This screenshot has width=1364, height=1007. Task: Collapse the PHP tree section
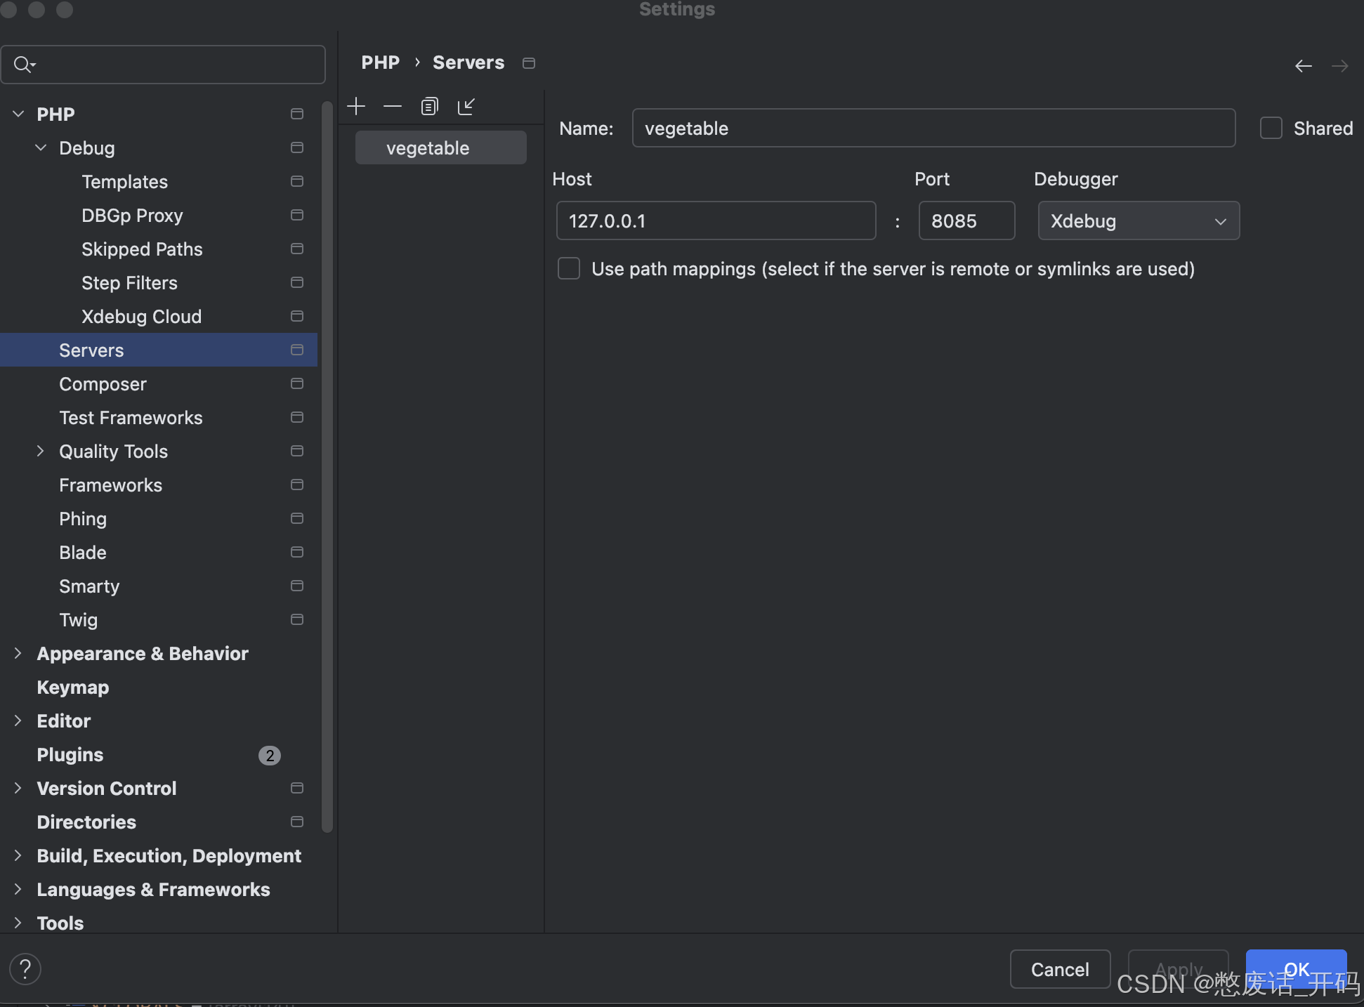19,114
